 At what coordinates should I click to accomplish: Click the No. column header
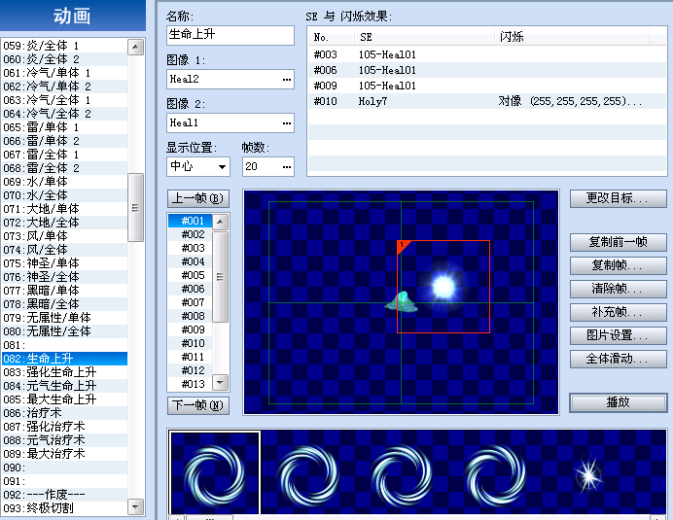tap(332, 37)
